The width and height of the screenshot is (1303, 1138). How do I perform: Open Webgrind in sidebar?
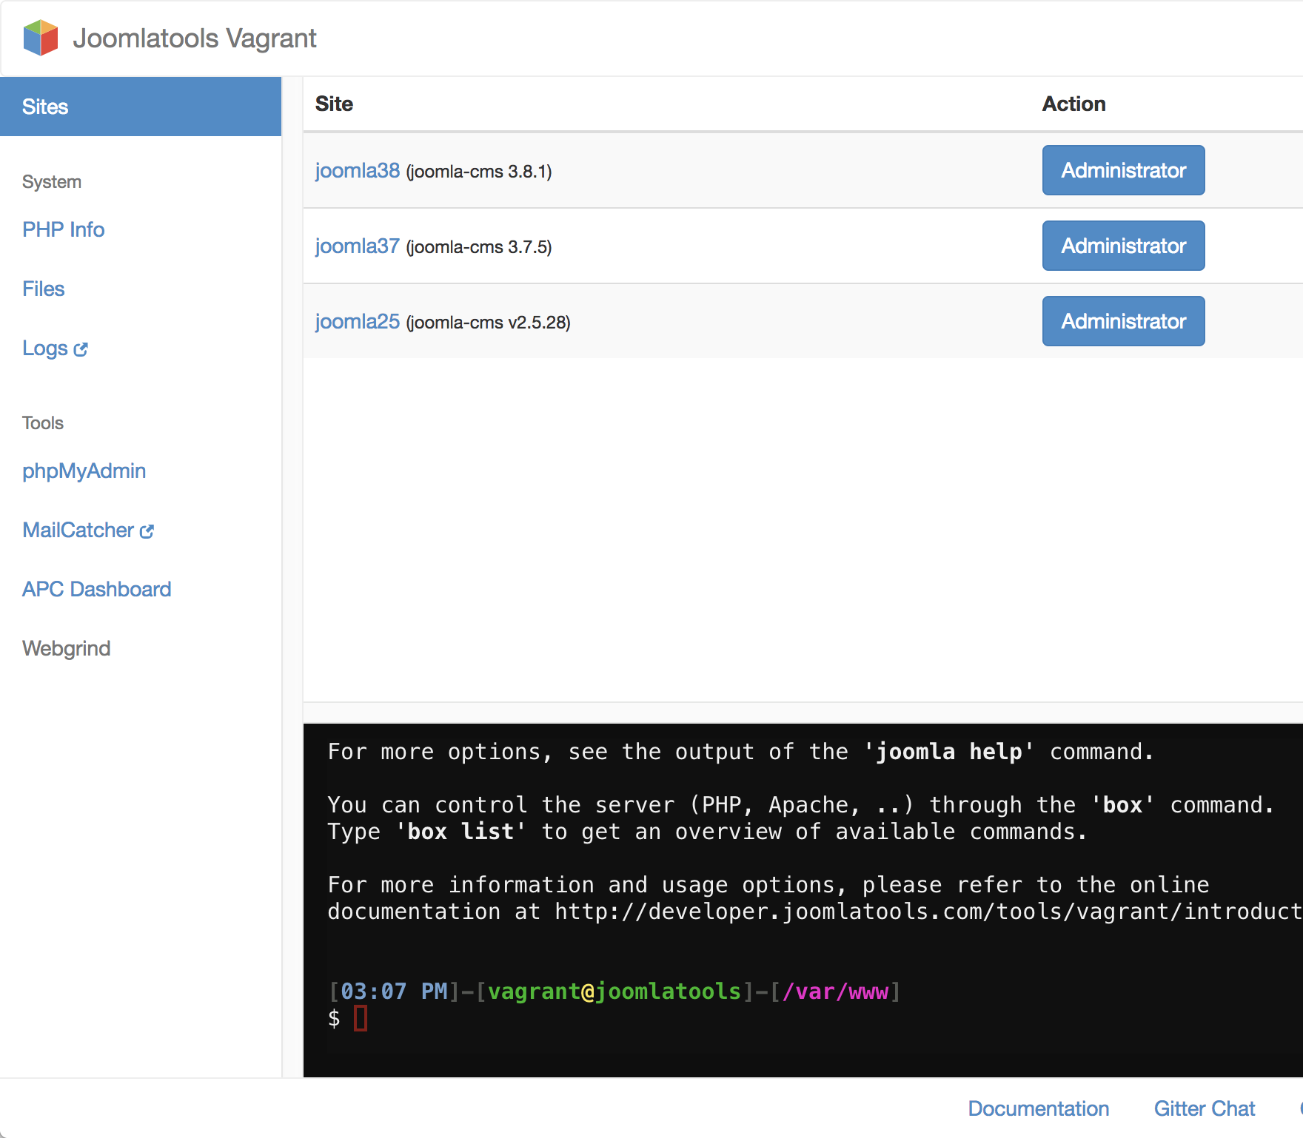coord(66,648)
